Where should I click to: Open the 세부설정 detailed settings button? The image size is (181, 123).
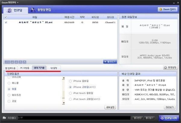(x=110, y=107)
